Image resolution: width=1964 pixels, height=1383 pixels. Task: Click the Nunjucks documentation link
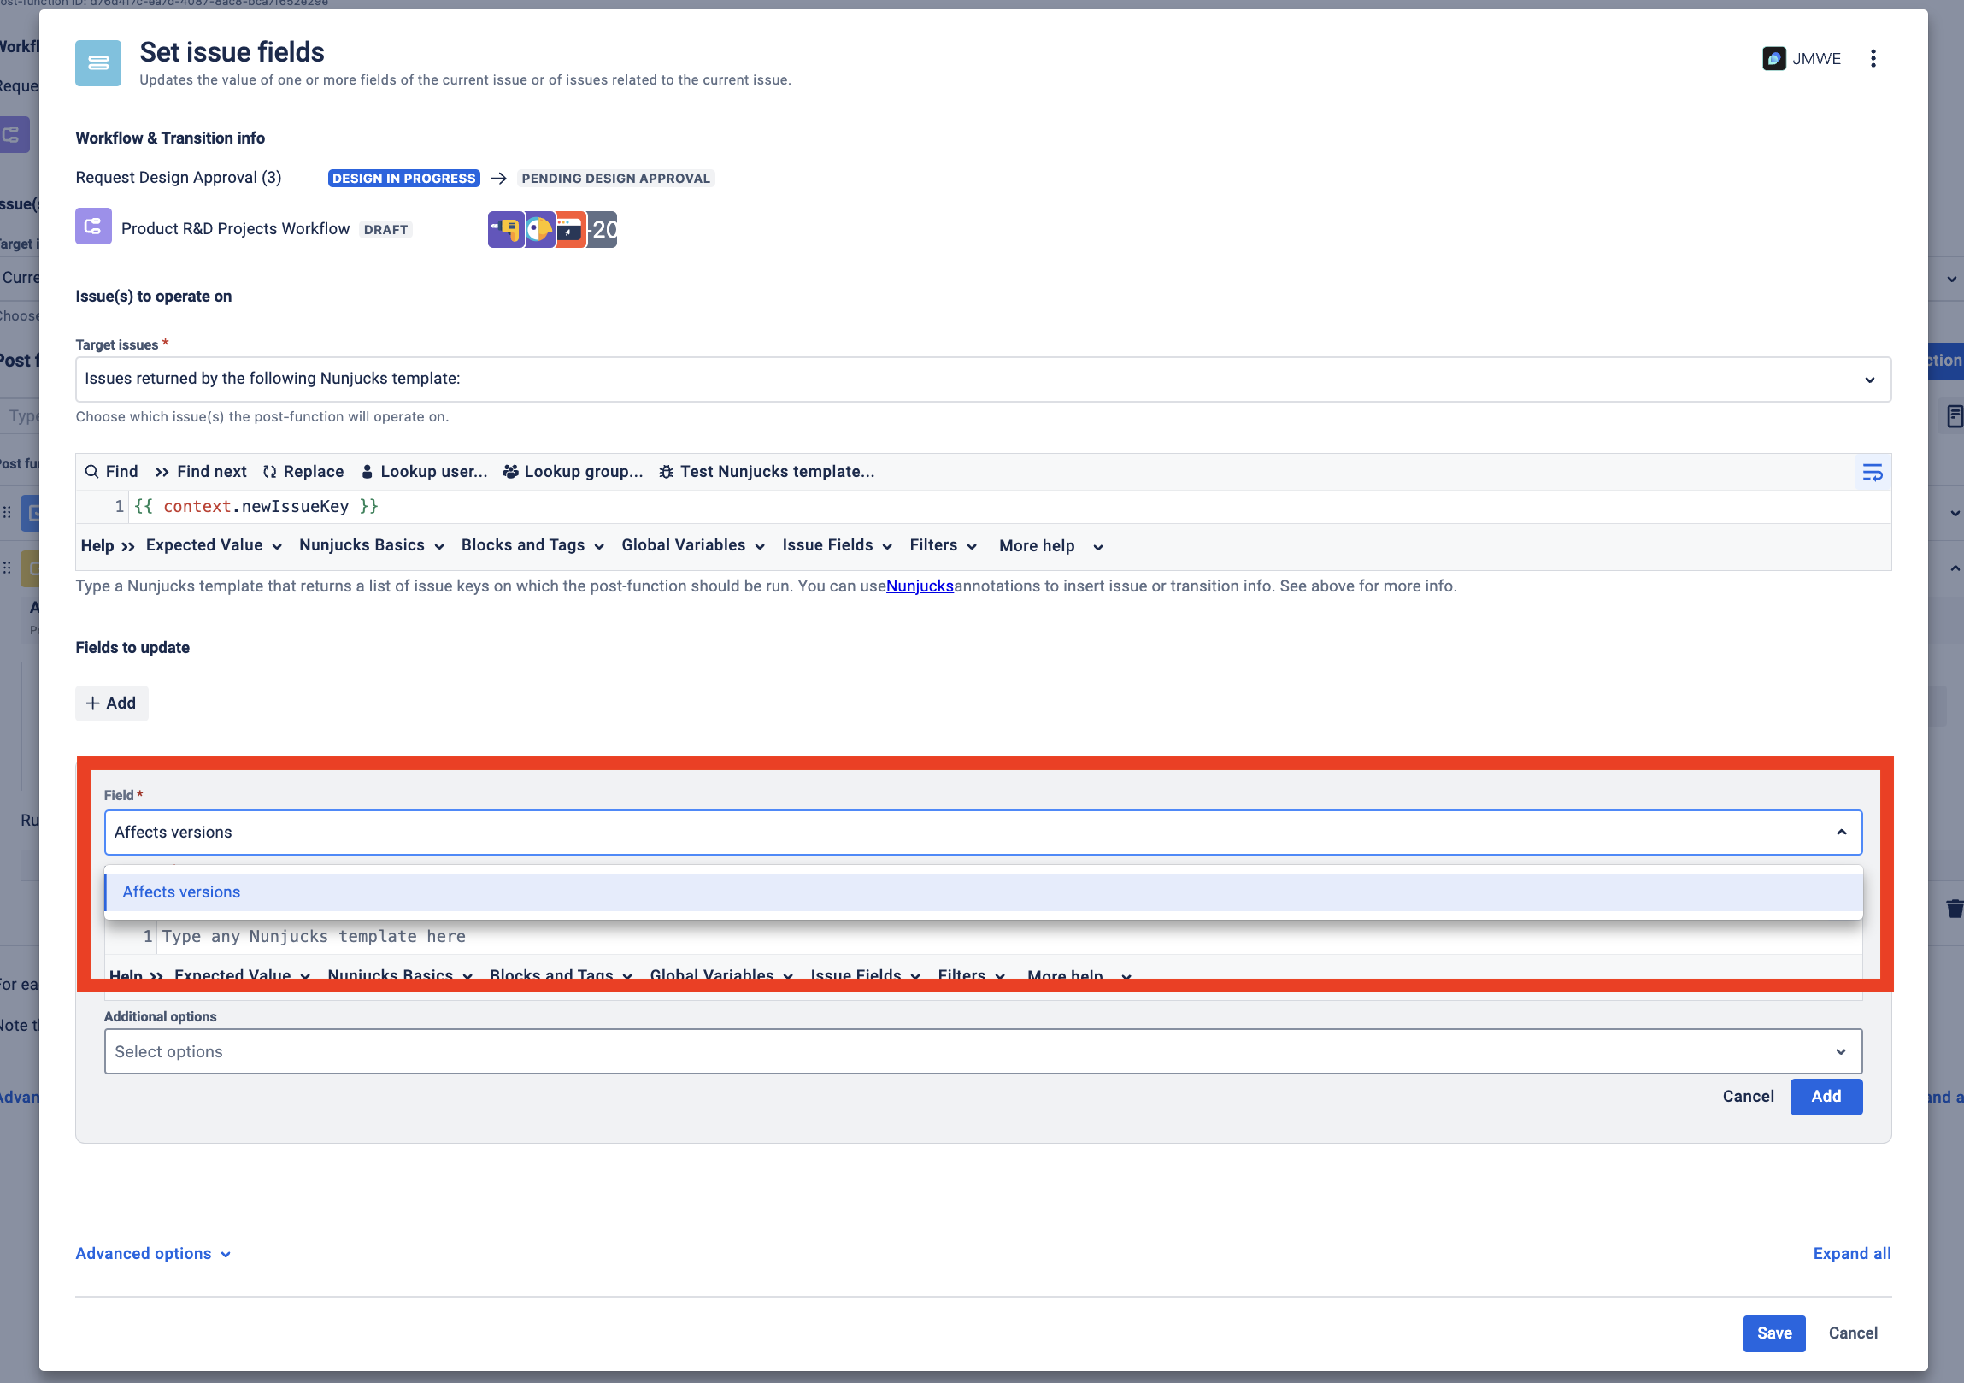[920, 586]
